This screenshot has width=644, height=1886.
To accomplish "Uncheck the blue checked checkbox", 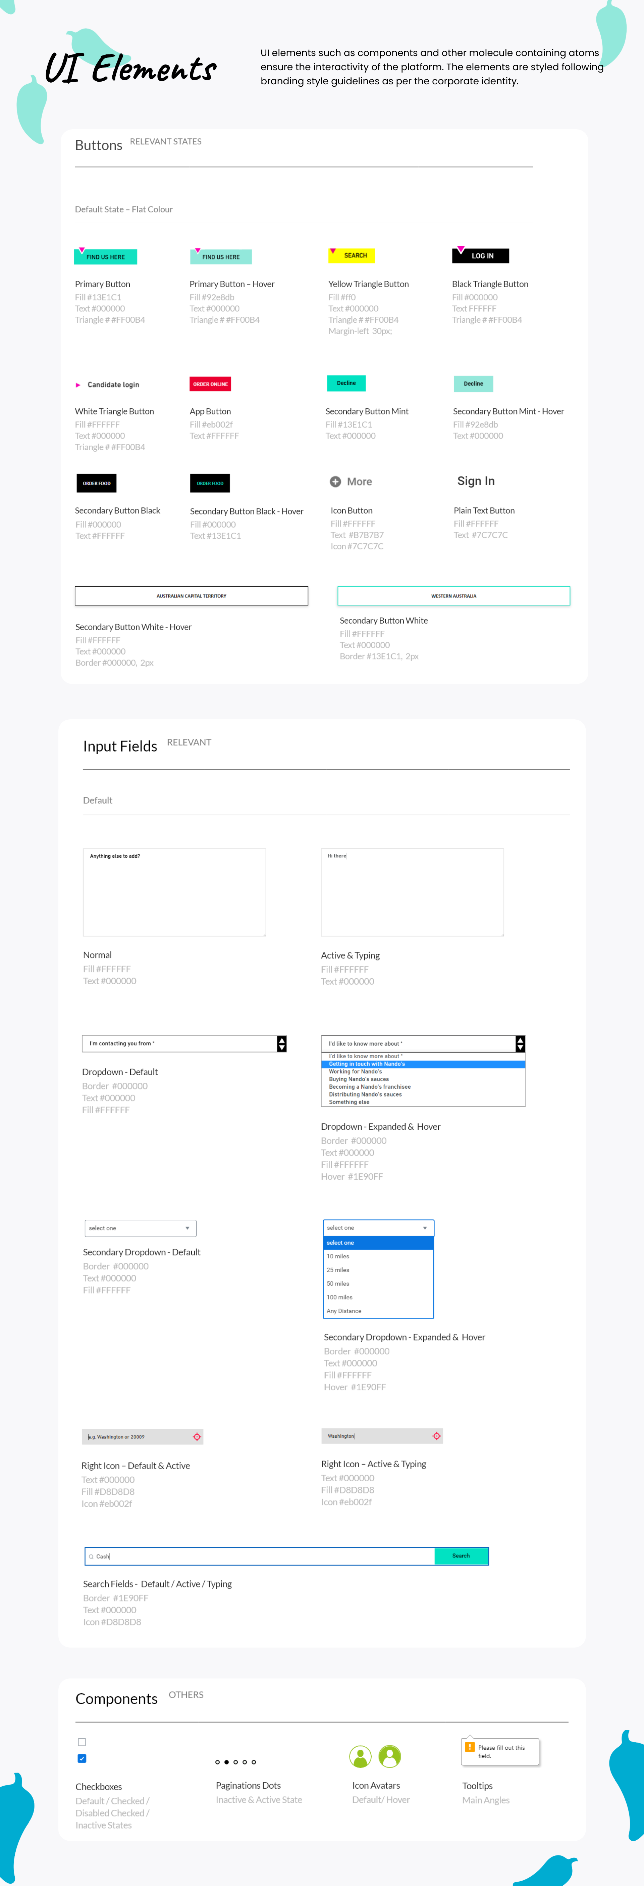I will pos(82,1758).
